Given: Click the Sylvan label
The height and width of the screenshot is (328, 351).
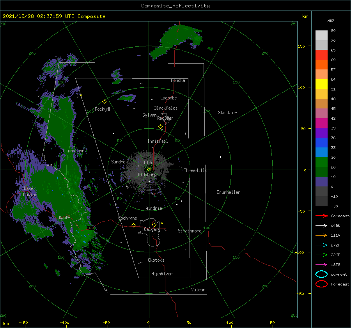Looking at the screenshot, I should click(149, 115).
